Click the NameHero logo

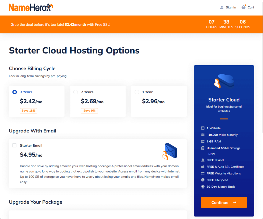pyautogui.click(x=31, y=7)
